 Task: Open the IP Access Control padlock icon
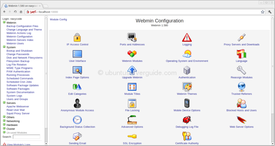[x=77, y=37]
